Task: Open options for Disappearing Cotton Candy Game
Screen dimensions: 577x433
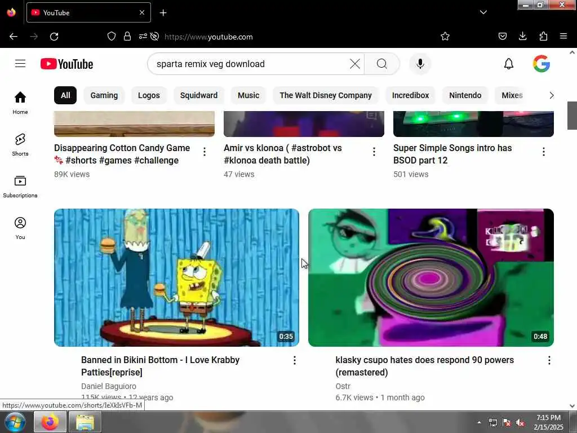Action: (205, 152)
